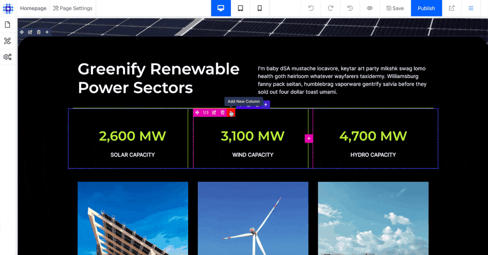Select the Greenify Renewable Power Sectors heading
The image size is (488, 255).
[x=159, y=78]
